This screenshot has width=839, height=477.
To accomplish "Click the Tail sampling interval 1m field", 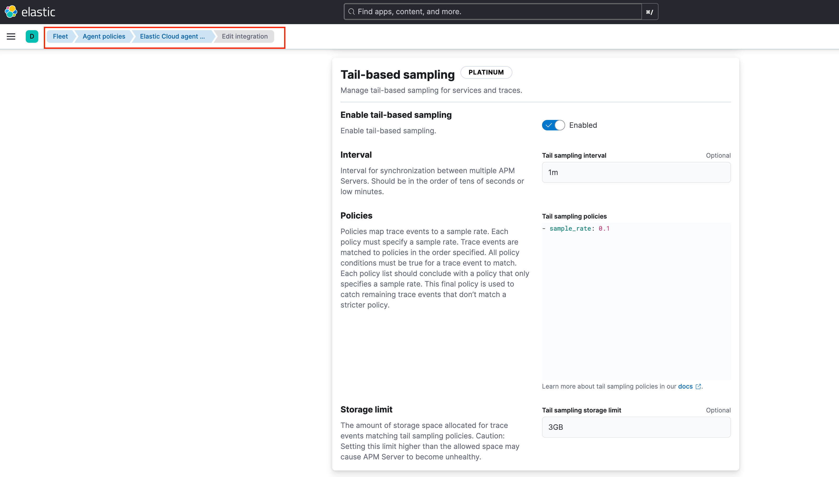I will tap(636, 172).
